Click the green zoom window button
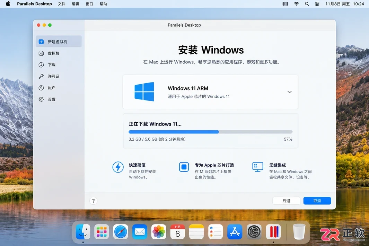This screenshot has width=369, height=246. [x=50, y=25]
